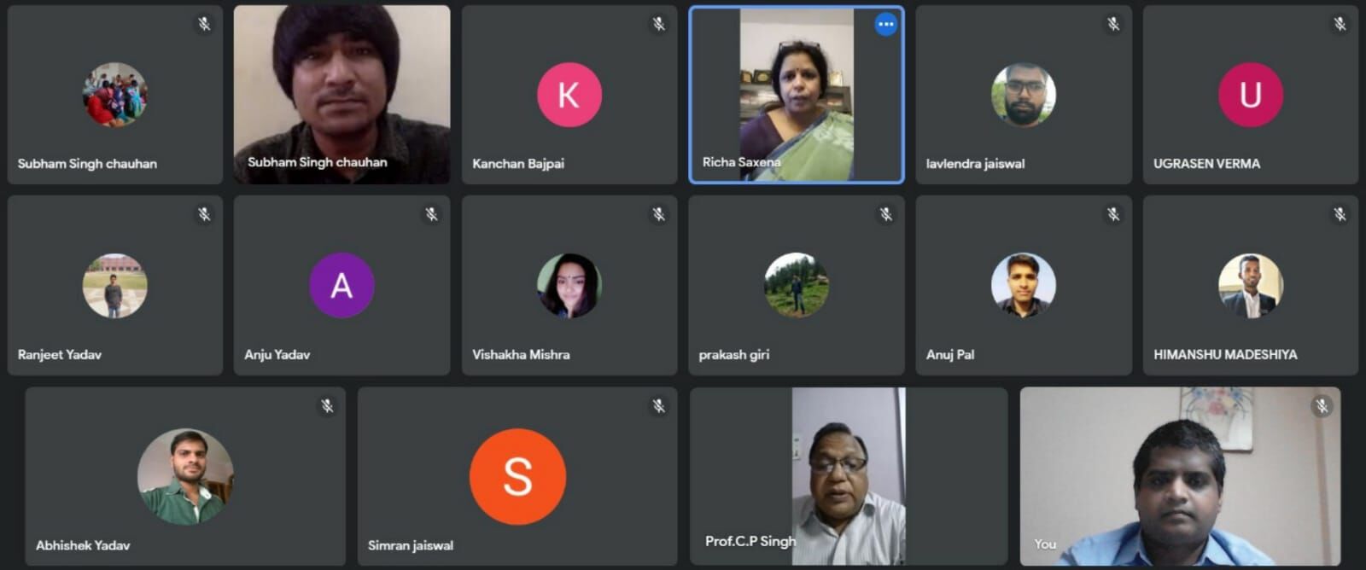
Task: Click Vishakha Mishra's profile picture
Action: pyautogui.click(x=569, y=285)
